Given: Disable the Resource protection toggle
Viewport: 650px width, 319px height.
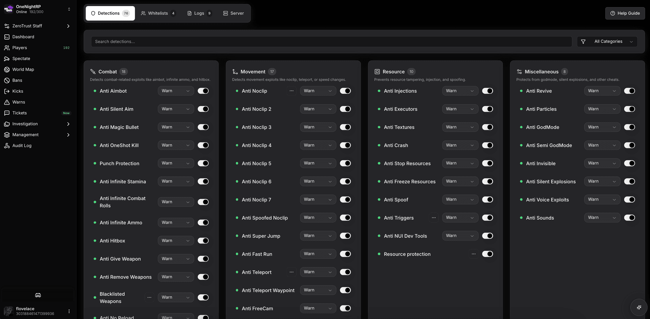Looking at the screenshot, I should 487,254.
